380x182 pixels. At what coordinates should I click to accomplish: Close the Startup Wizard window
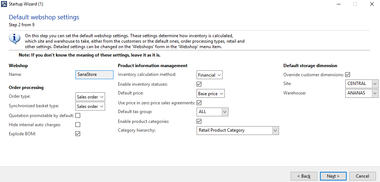[x=372, y=4]
